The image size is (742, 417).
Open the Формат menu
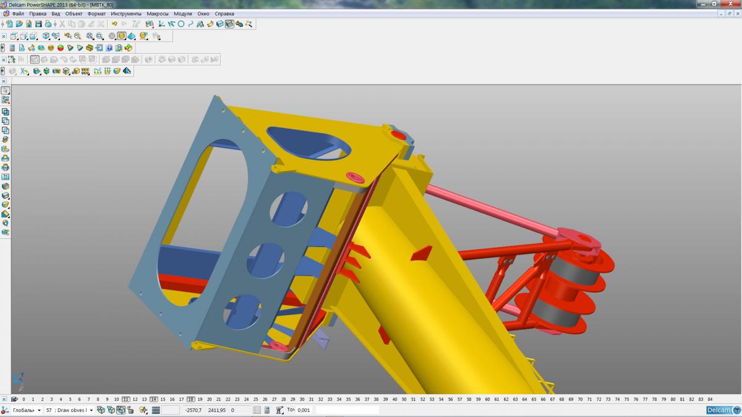pyautogui.click(x=96, y=14)
